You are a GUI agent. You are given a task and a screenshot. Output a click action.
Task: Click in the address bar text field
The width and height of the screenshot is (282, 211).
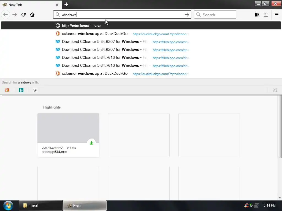pyautogui.click(x=122, y=15)
